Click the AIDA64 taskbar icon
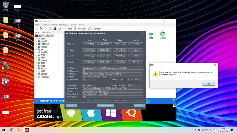The height and width of the screenshot is (133, 237). [27, 130]
